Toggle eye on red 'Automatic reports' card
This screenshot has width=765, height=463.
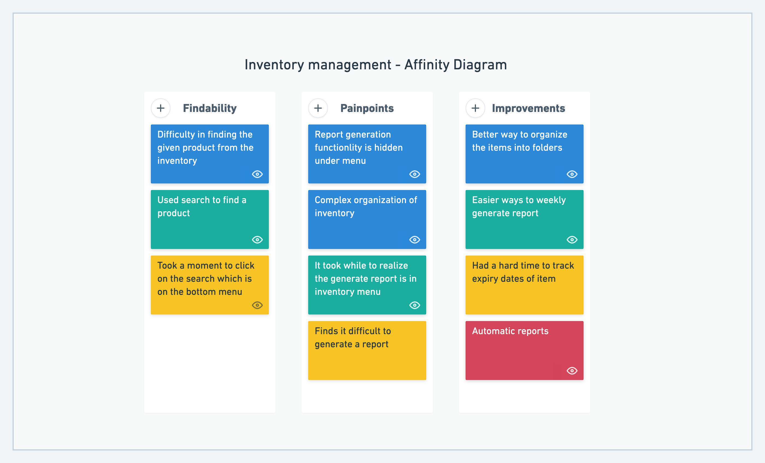click(572, 370)
